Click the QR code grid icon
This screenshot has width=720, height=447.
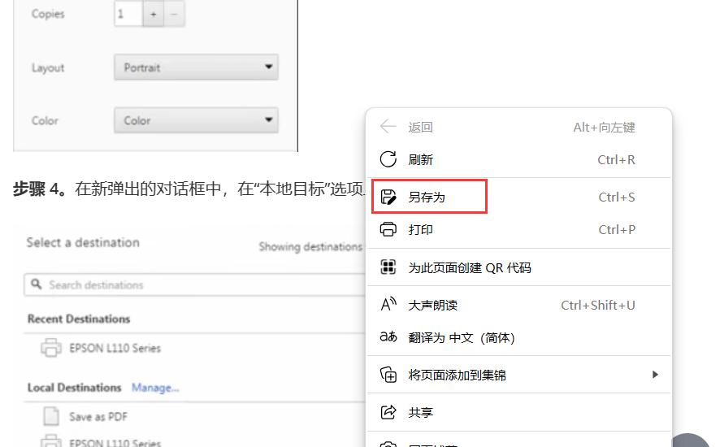[388, 267]
